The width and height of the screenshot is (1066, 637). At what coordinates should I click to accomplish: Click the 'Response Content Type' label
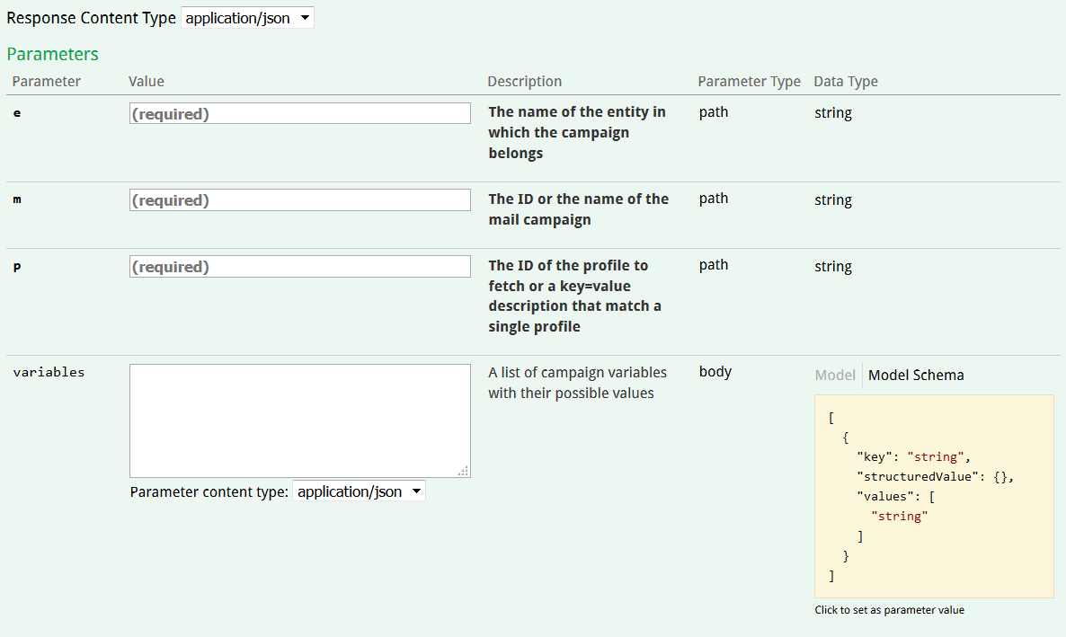pos(92,18)
